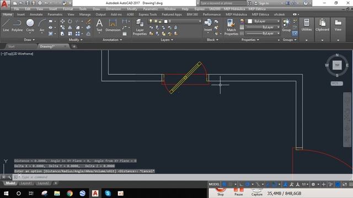Select the Line drawing tool
This screenshot has width=353, height=198.
(6, 25)
